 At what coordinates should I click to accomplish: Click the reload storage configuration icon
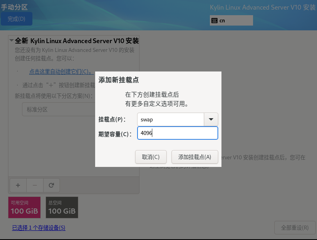pyautogui.click(x=51, y=185)
